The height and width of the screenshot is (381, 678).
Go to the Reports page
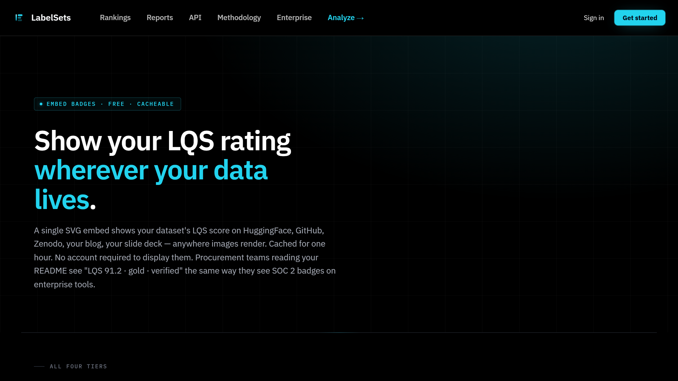(160, 18)
